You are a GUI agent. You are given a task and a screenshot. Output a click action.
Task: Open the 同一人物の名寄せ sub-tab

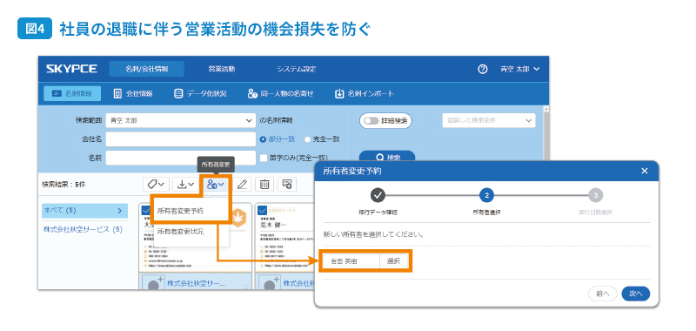pyautogui.click(x=281, y=94)
